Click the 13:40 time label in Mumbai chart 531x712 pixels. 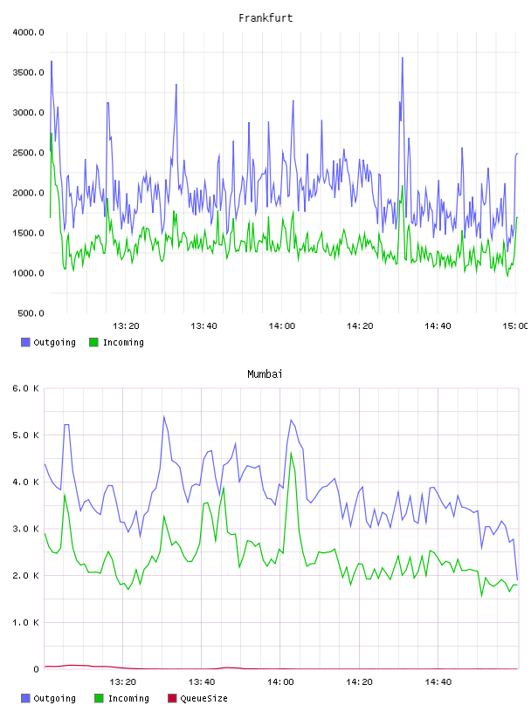pyautogui.click(x=202, y=682)
